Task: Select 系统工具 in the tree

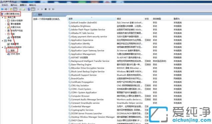Action: click(11, 17)
